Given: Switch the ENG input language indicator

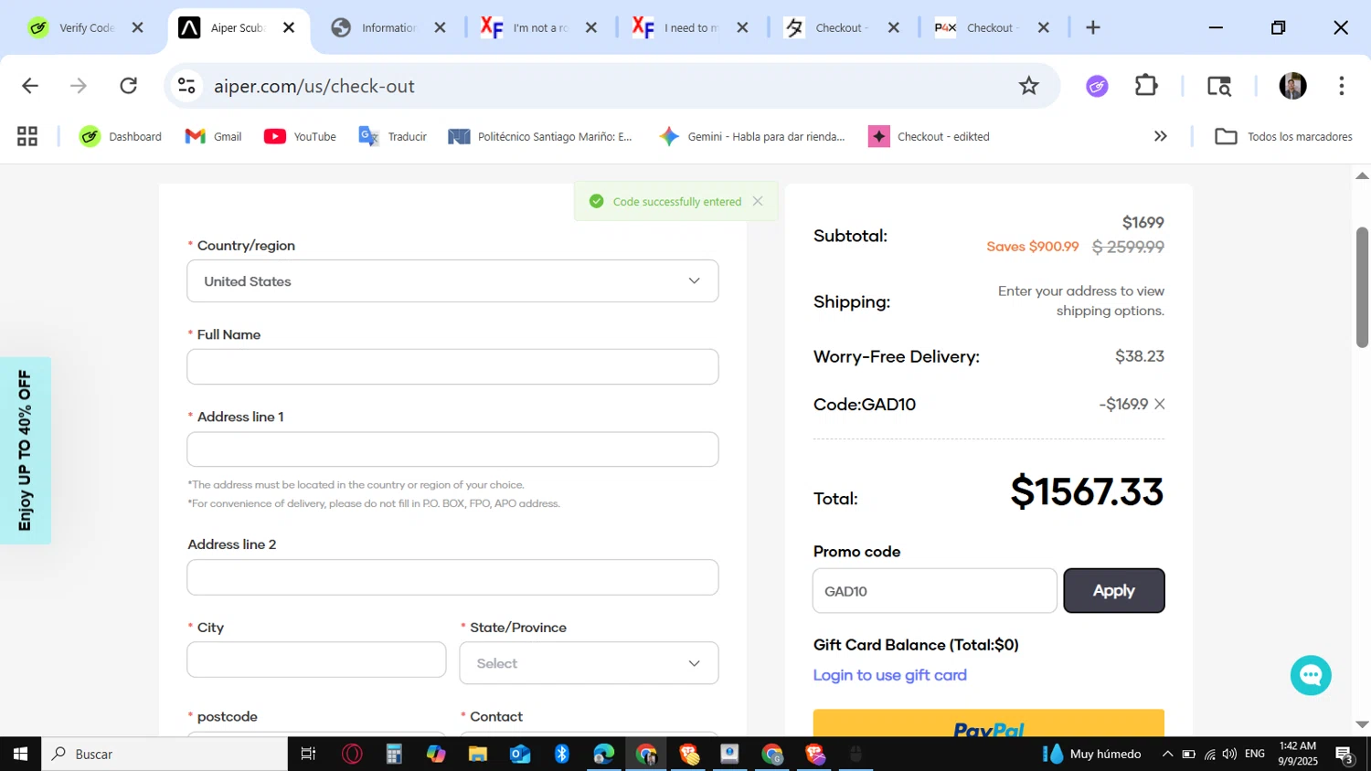Looking at the screenshot, I should [1255, 754].
